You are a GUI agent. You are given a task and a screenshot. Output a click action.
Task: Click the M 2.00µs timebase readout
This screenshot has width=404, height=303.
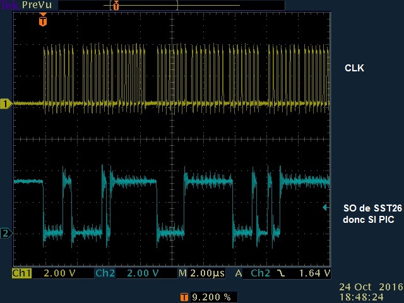point(202,273)
